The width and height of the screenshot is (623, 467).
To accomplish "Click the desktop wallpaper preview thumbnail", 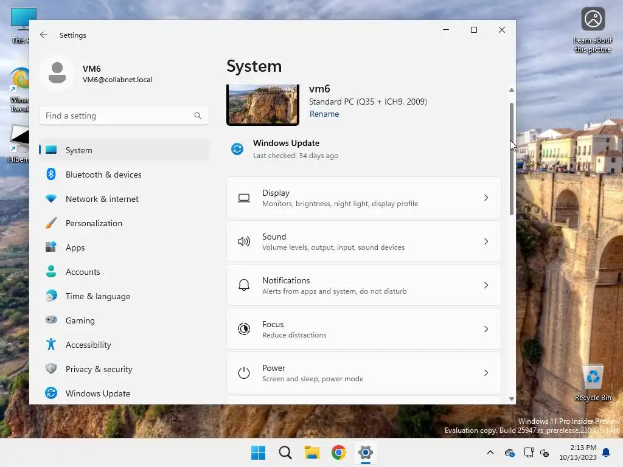I will click(x=263, y=105).
